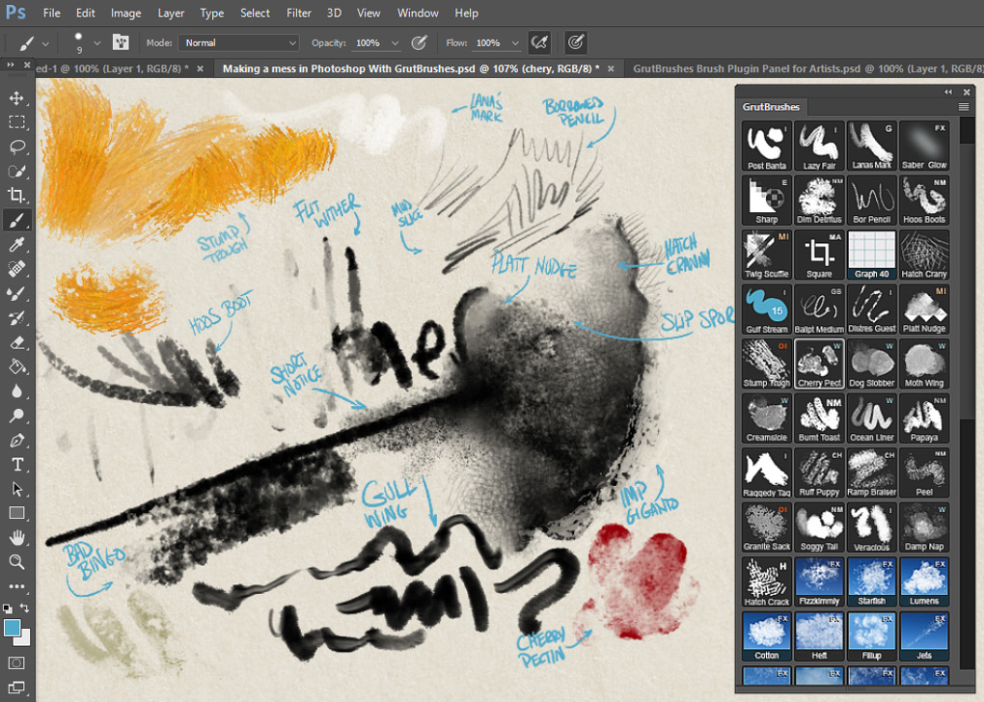The image size is (984, 702).
Task: Select the Hand tool
Action: [17, 538]
